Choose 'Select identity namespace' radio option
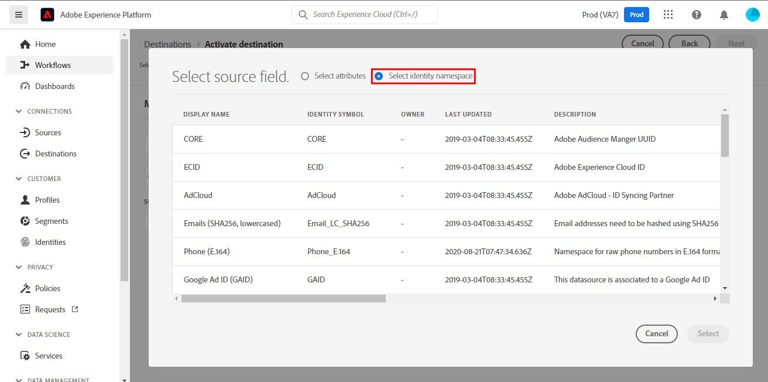 pos(379,76)
